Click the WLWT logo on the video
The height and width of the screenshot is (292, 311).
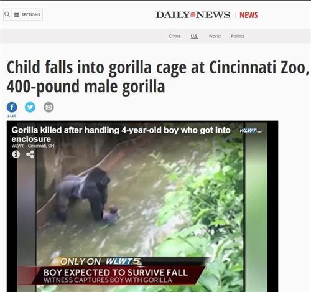pyautogui.click(x=252, y=131)
